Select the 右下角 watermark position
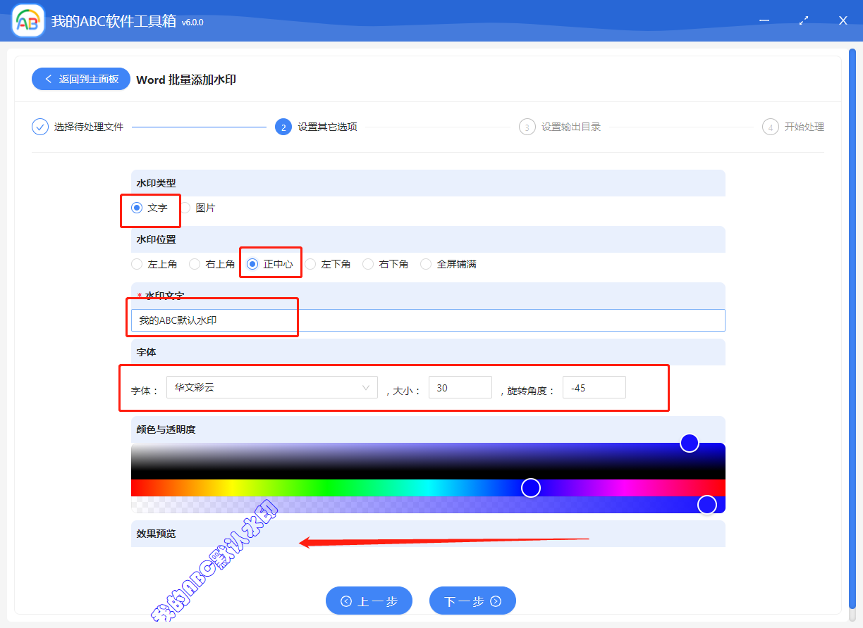The width and height of the screenshot is (863, 628). tap(368, 263)
